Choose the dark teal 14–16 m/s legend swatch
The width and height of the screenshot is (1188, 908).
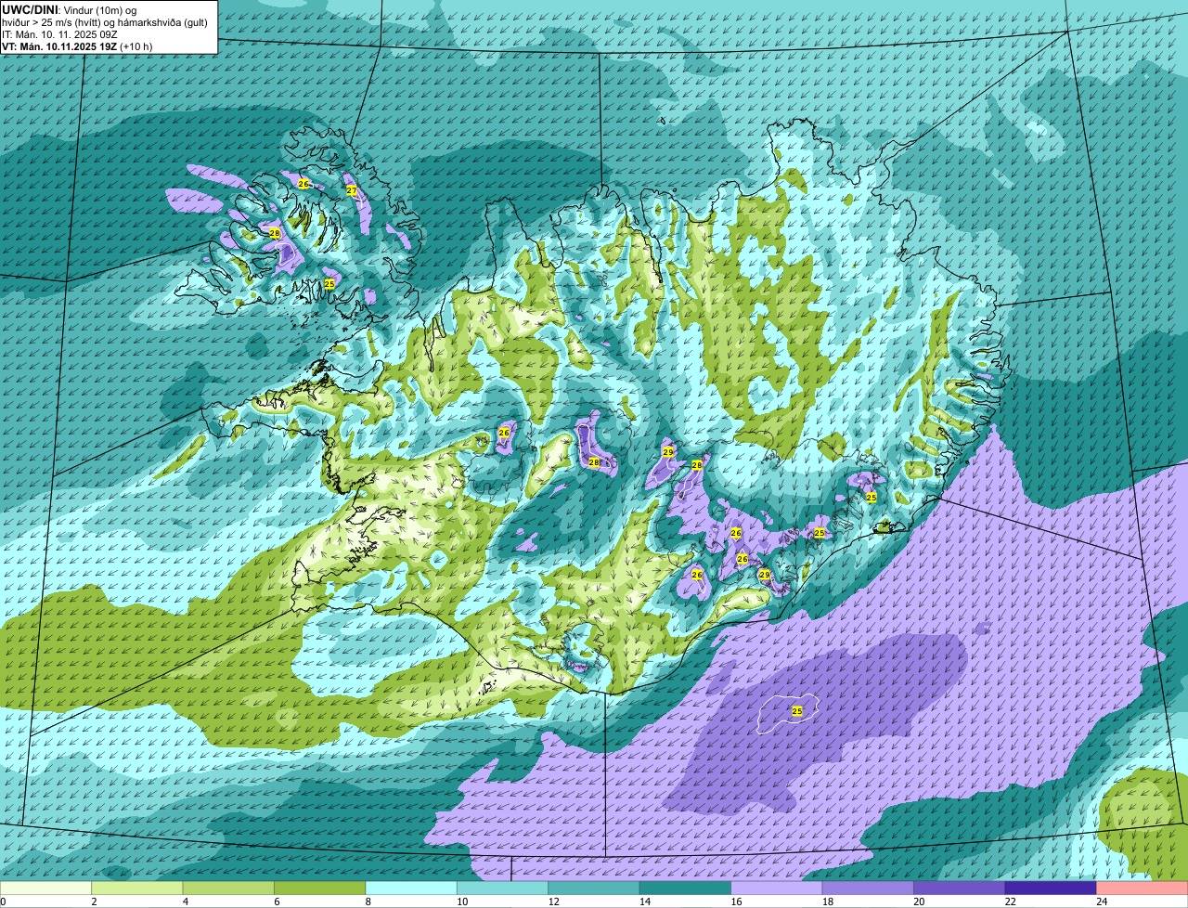click(x=686, y=888)
